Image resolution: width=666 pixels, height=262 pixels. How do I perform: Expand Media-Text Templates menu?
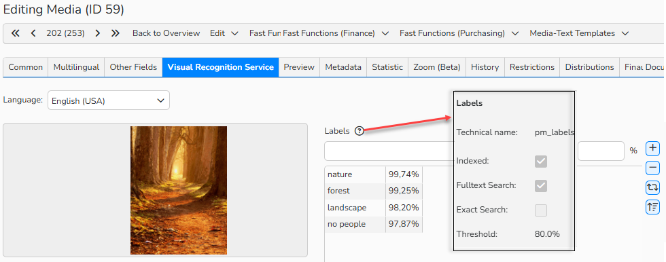pyautogui.click(x=579, y=33)
